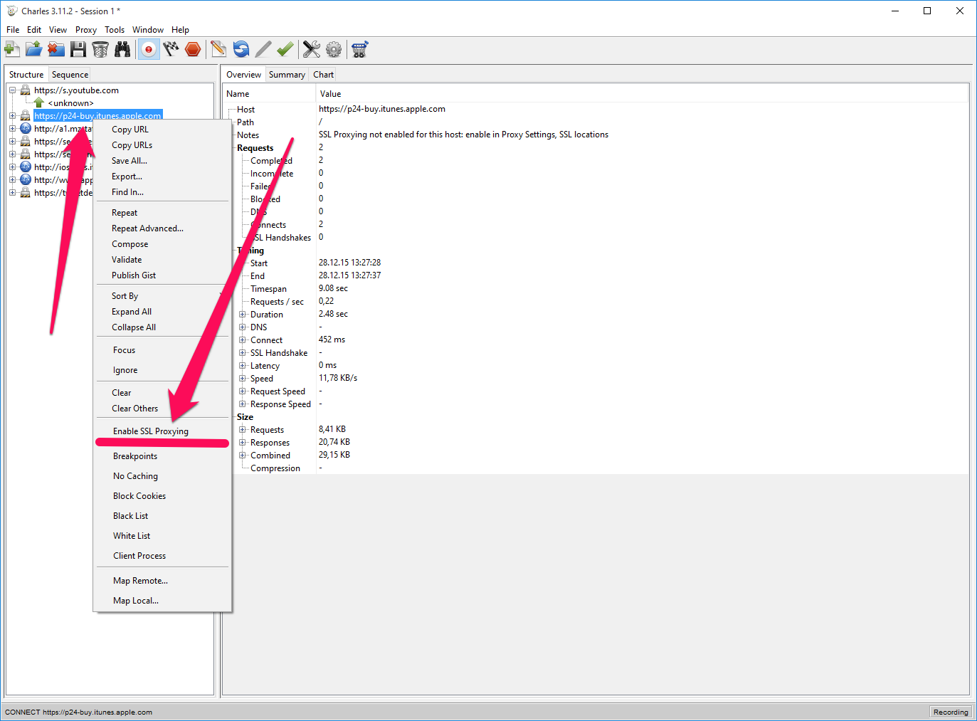Toggle recording with the red record button

coord(149,49)
